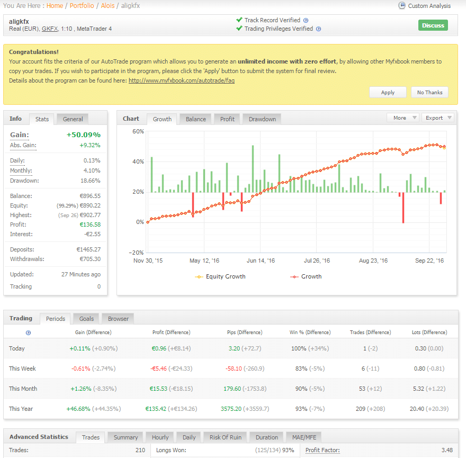Toggle Growth series in chart legend
Image resolution: width=466 pixels, height=458 pixels.
point(306,276)
